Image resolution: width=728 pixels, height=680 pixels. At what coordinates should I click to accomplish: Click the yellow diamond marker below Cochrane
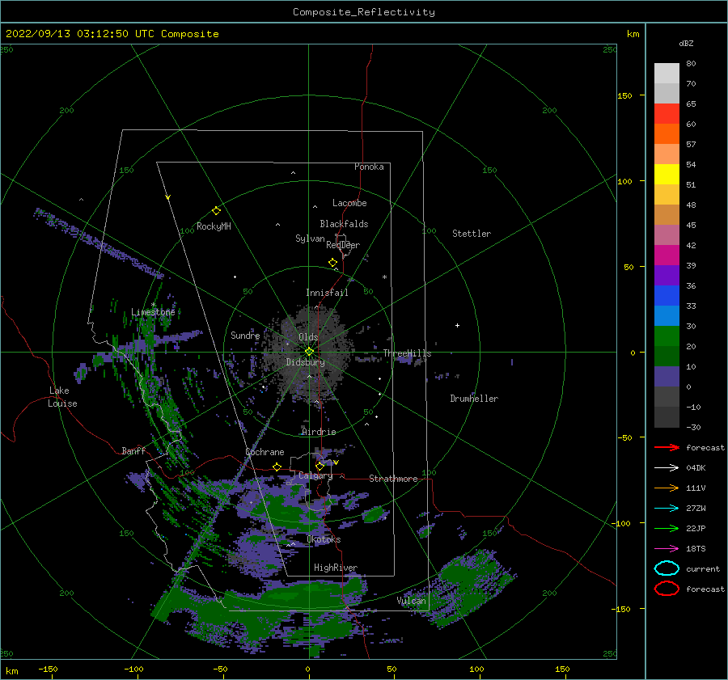277,467
